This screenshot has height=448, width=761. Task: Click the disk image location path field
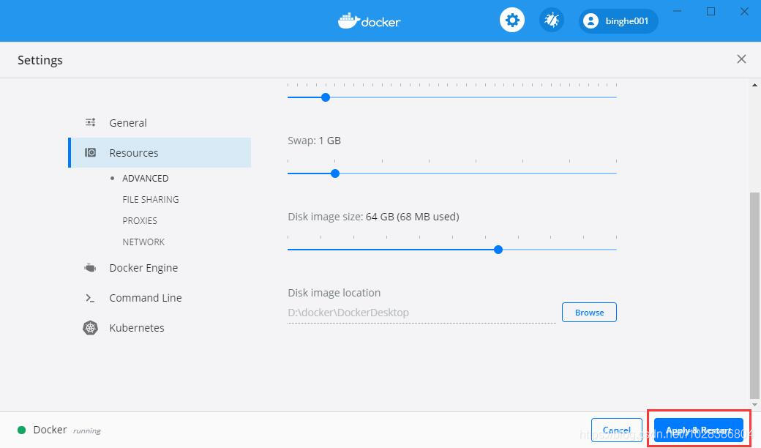click(x=421, y=313)
